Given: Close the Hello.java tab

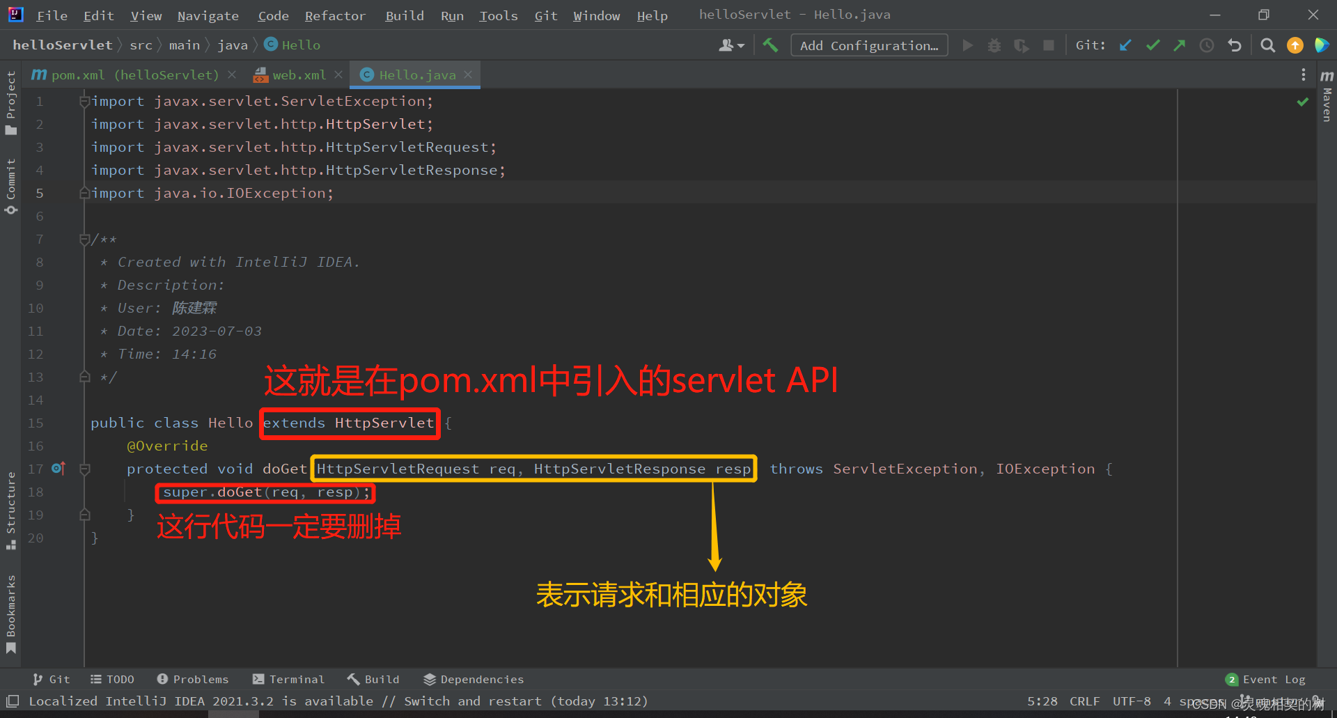Looking at the screenshot, I should (468, 75).
